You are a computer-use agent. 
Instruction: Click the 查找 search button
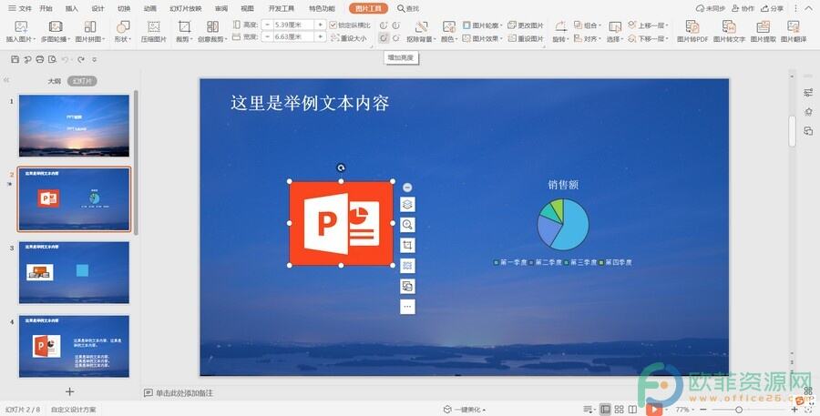[408, 8]
